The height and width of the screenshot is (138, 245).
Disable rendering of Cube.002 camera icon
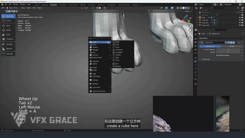click(x=242, y=23)
